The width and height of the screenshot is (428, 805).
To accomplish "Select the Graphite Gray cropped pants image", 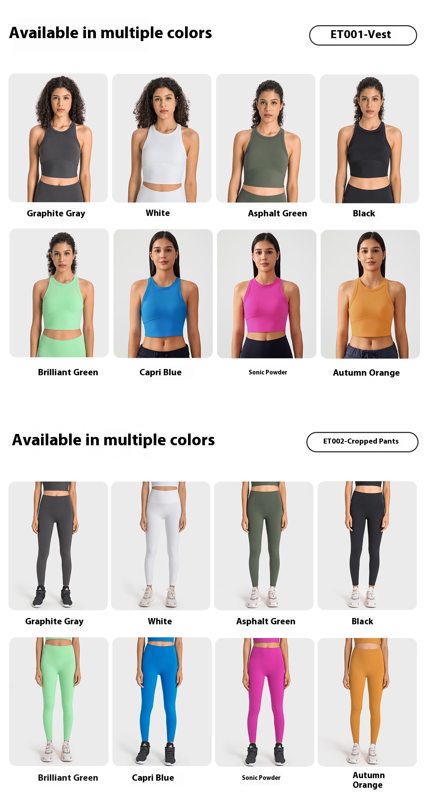I will [58, 545].
